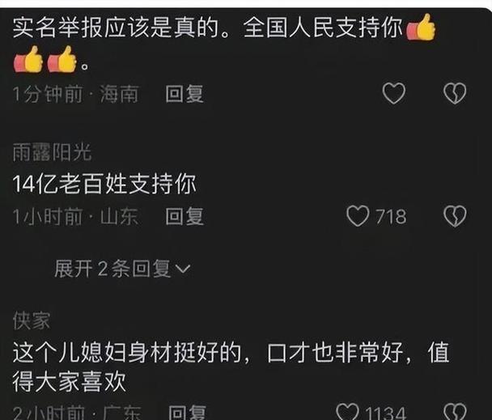The width and height of the screenshot is (492, 420).
Task: Dislike the Hainan comment with broken heart
Action: (455, 93)
